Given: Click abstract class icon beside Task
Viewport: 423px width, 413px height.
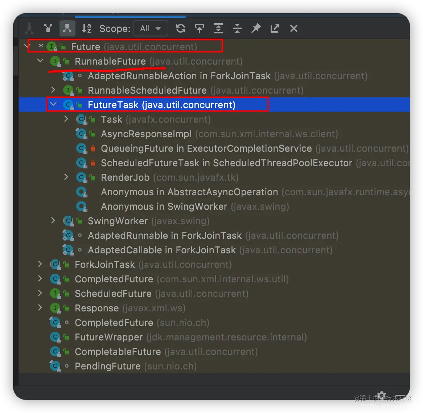Looking at the screenshot, I should 82,119.
